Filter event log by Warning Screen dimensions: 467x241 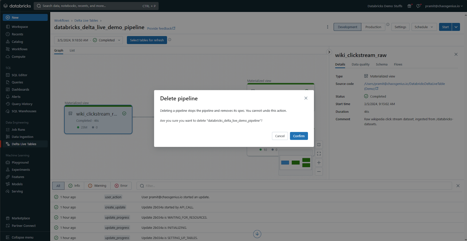97,186
